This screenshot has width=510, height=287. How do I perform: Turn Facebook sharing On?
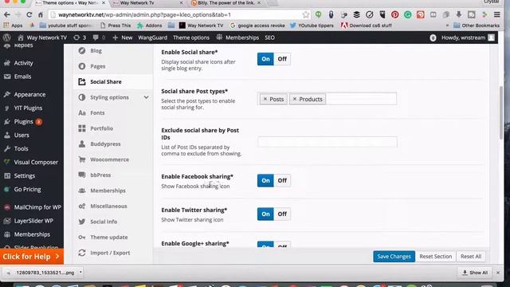point(265,181)
